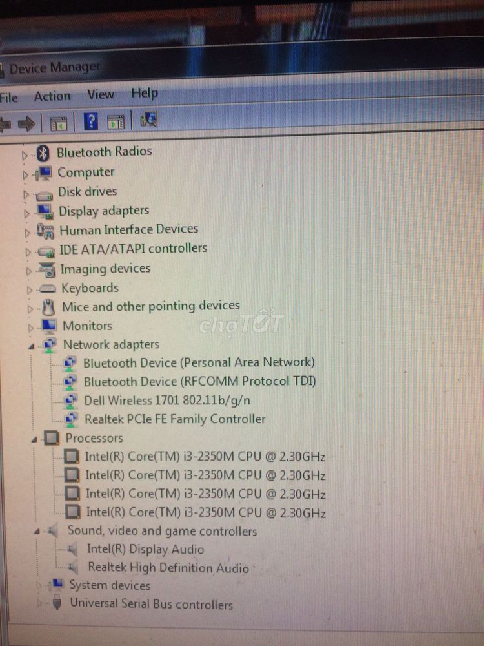Image resolution: width=484 pixels, height=646 pixels.
Task: Select the Network adapters label
Action: point(111,345)
